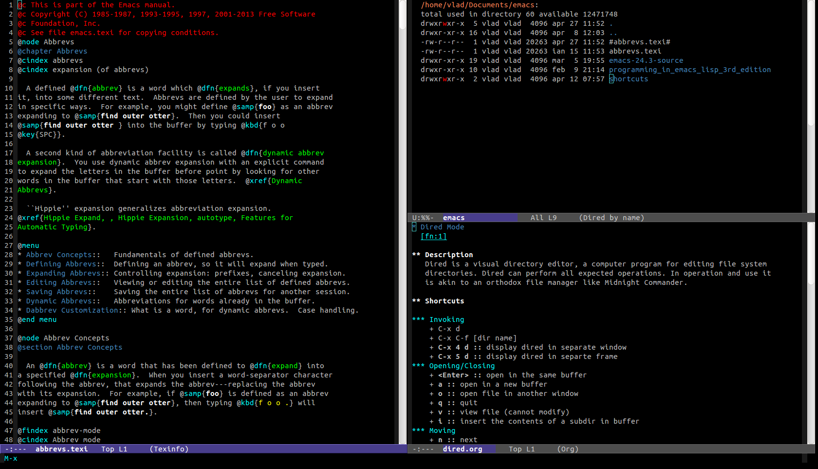Click the 'q :: quit' item
Screen dimensions: 818x469
tap(453, 403)
